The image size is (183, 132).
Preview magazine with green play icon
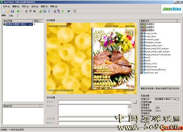63,11
